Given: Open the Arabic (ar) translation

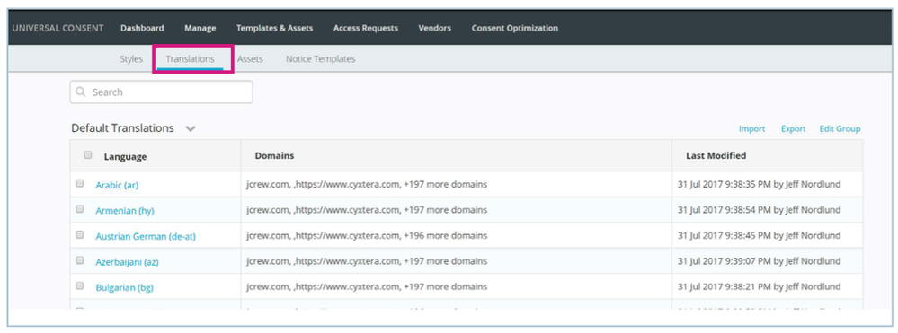Looking at the screenshot, I should point(117,186).
